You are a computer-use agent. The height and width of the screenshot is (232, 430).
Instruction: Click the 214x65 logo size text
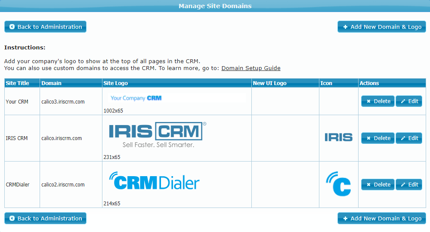112,204
